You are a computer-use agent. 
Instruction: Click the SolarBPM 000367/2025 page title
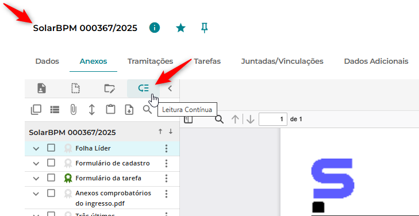click(85, 28)
